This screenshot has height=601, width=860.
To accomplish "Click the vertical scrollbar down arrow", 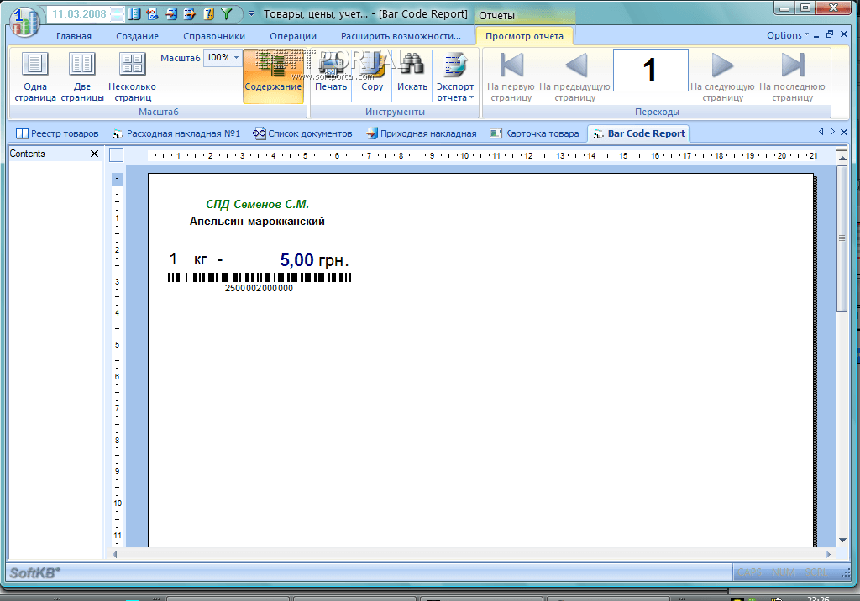I will (x=842, y=540).
